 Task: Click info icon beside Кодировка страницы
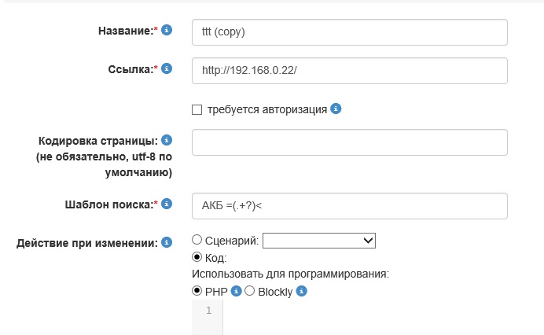coord(167,141)
